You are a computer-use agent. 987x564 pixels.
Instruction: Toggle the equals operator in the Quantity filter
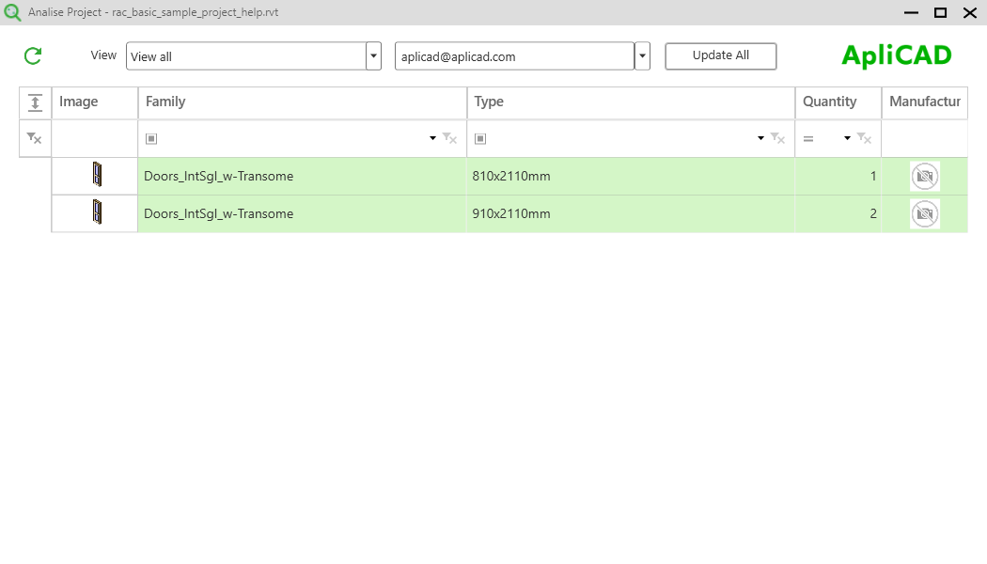tap(809, 137)
